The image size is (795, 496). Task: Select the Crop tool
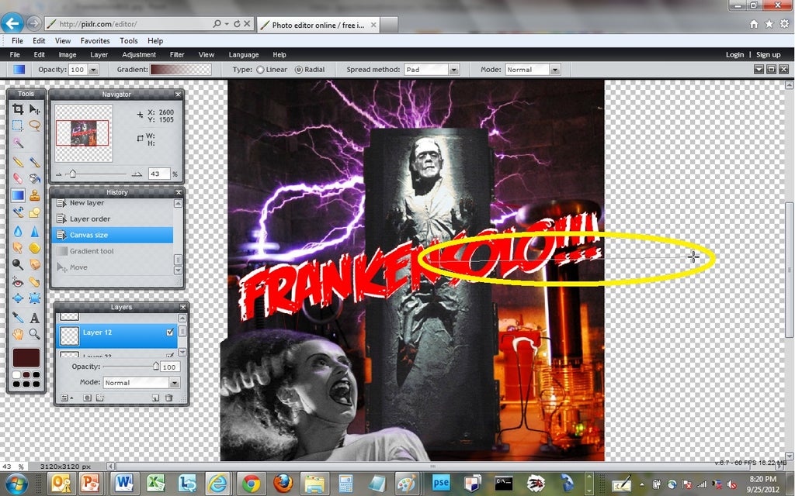coord(18,108)
